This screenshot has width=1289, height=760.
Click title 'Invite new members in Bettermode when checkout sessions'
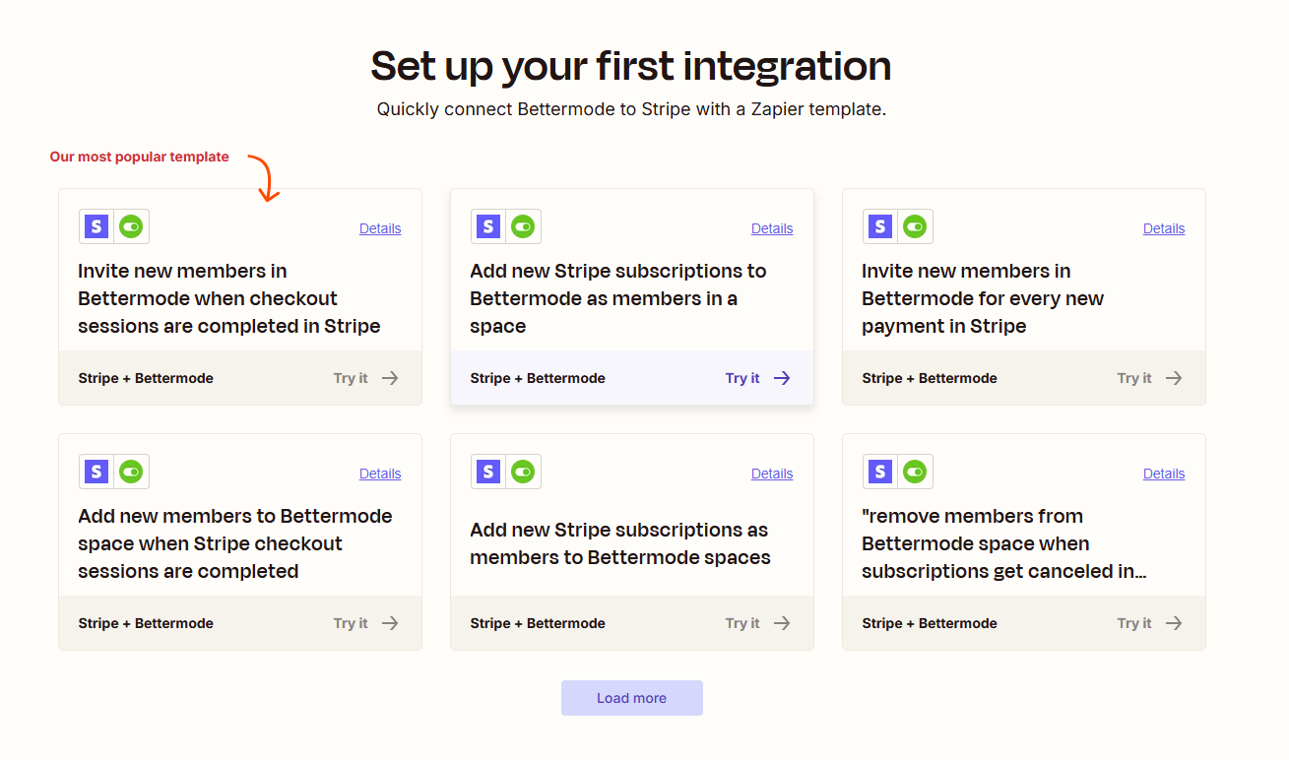click(229, 298)
